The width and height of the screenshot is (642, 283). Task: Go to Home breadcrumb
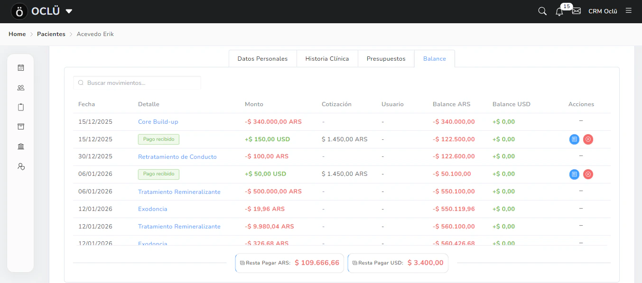17,34
